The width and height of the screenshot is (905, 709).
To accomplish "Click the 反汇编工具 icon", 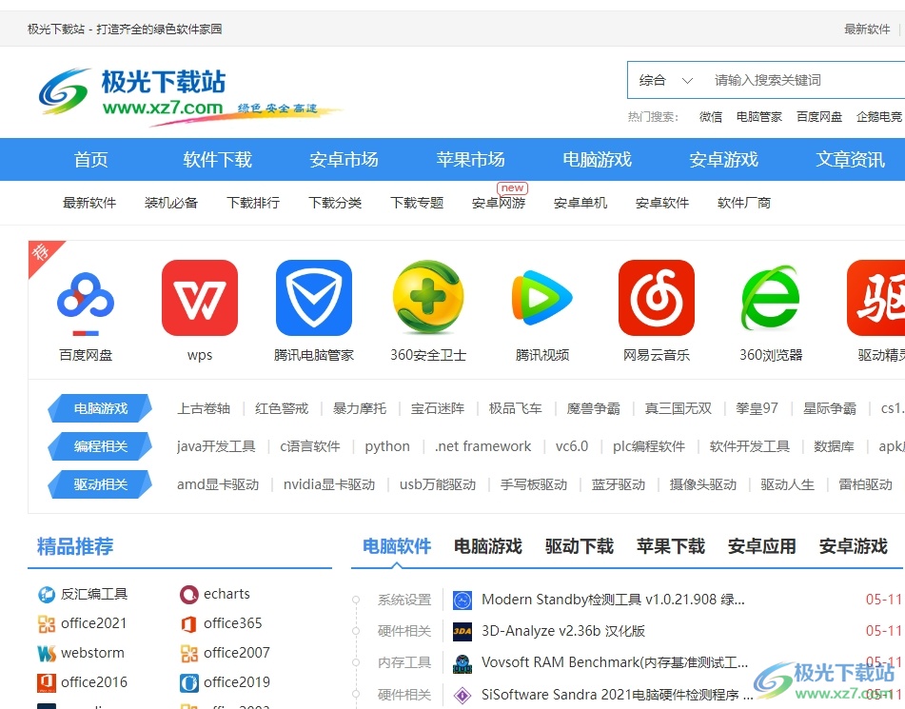I will click(47, 594).
